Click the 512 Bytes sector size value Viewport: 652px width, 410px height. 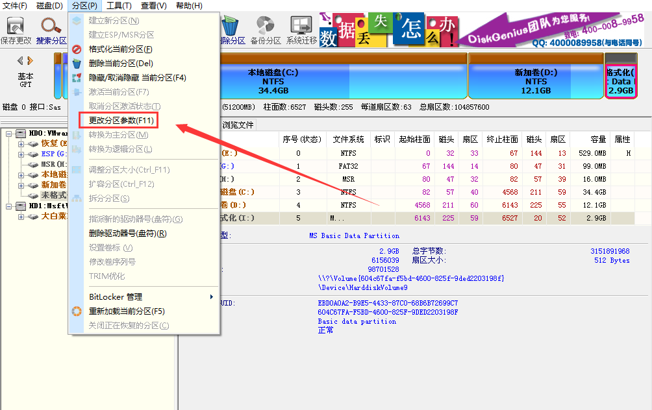pyautogui.click(x=612, y=260)
